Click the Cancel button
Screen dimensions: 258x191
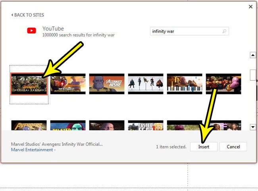click(x=233, y=146)
